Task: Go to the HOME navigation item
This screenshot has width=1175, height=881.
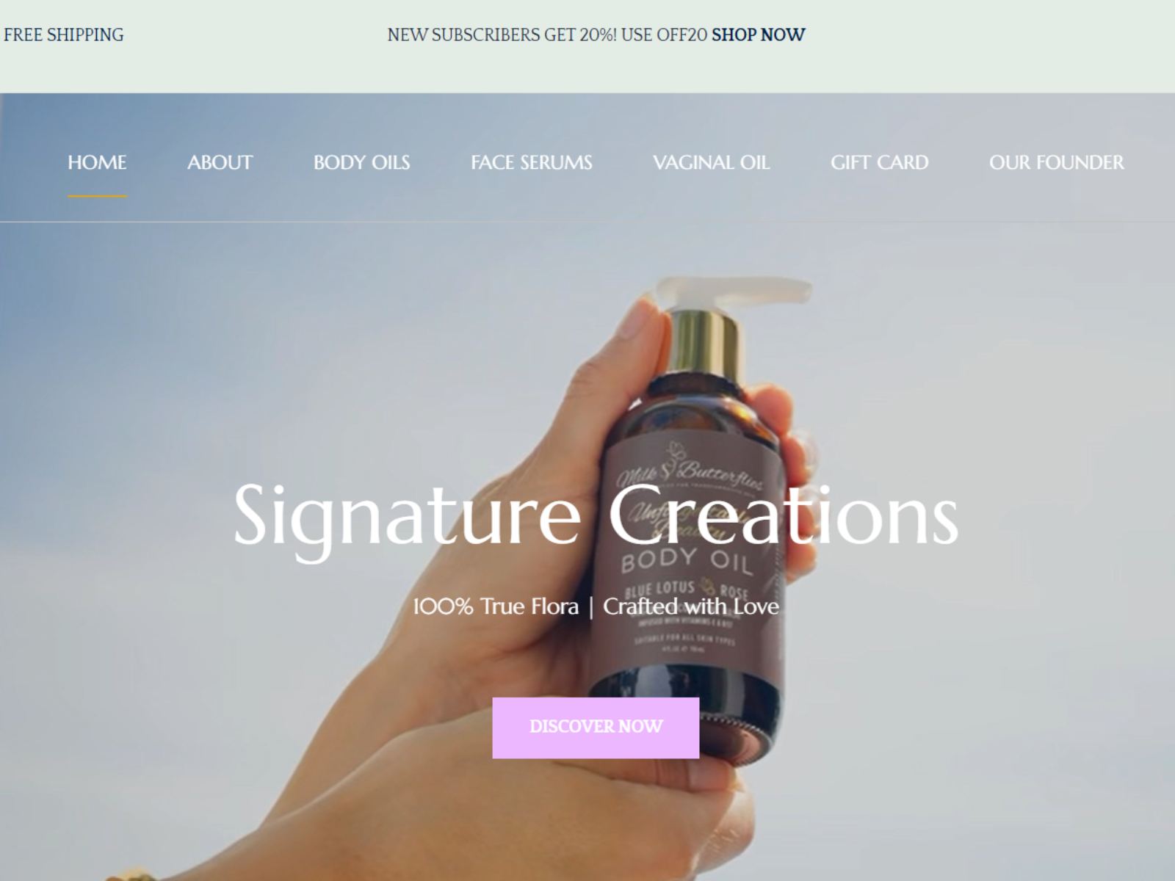Action: [x=97, y=162]
